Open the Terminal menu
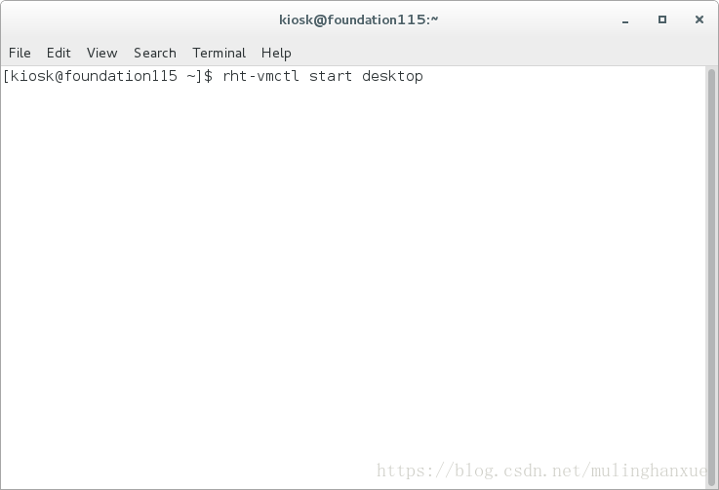This screenshot has width=719, height=490. (x=220, y=54)
